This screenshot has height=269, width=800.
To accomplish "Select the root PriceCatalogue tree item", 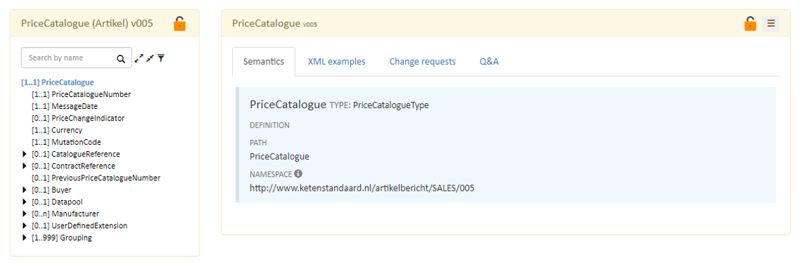I will pos(58,82).
